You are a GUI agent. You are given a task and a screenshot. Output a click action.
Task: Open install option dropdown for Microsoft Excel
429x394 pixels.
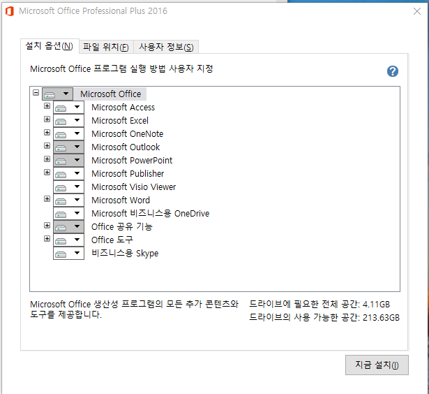68,121
